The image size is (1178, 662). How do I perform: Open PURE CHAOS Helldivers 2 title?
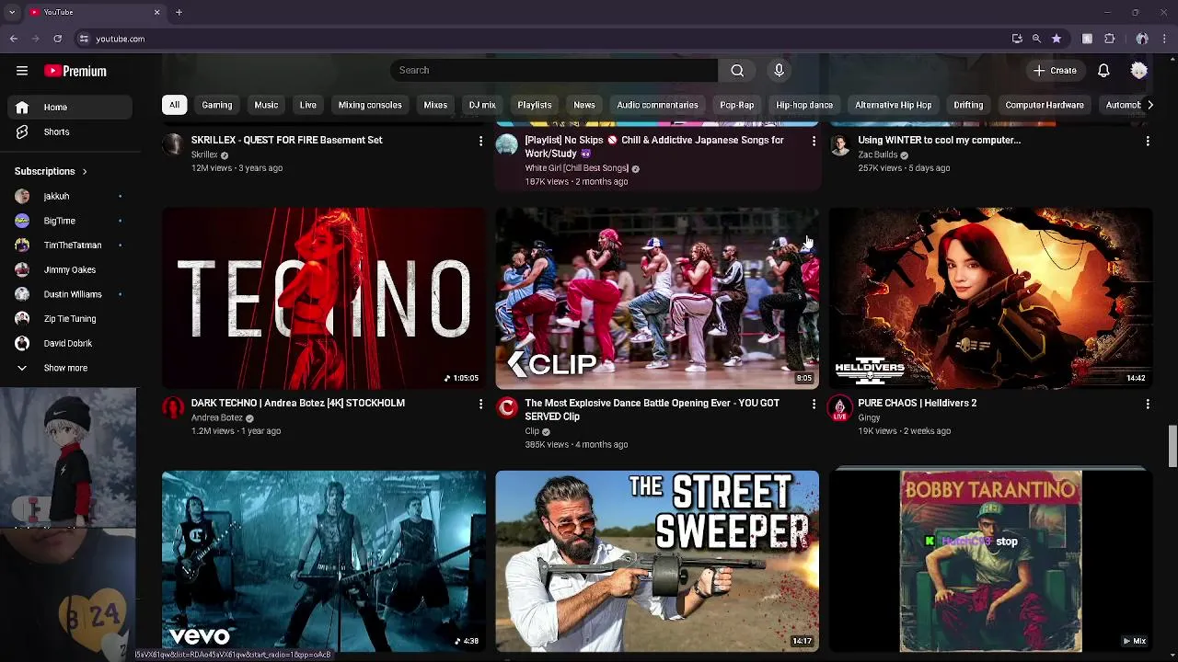(917, 403)
